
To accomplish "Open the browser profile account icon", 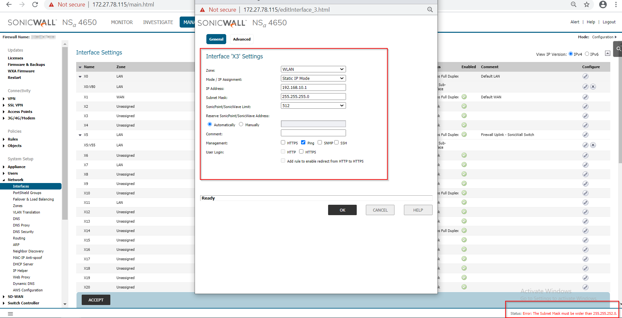I will click(x=603, y=5).
